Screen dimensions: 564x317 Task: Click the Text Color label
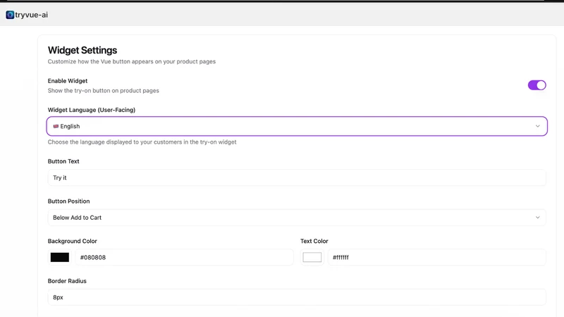tap(314, 241)
